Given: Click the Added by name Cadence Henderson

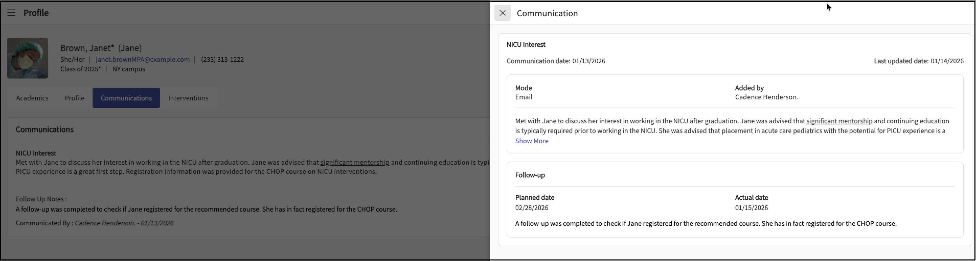Looking at the screenshot, I should click(x=766, y=97).
